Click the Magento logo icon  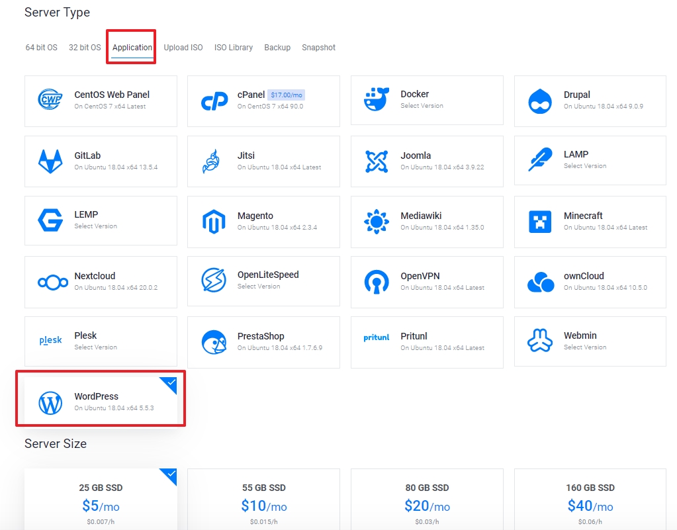pyautogui.click(x=214, y=222)
